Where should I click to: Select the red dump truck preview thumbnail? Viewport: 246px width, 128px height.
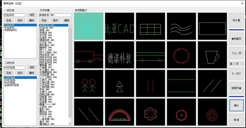89,55
